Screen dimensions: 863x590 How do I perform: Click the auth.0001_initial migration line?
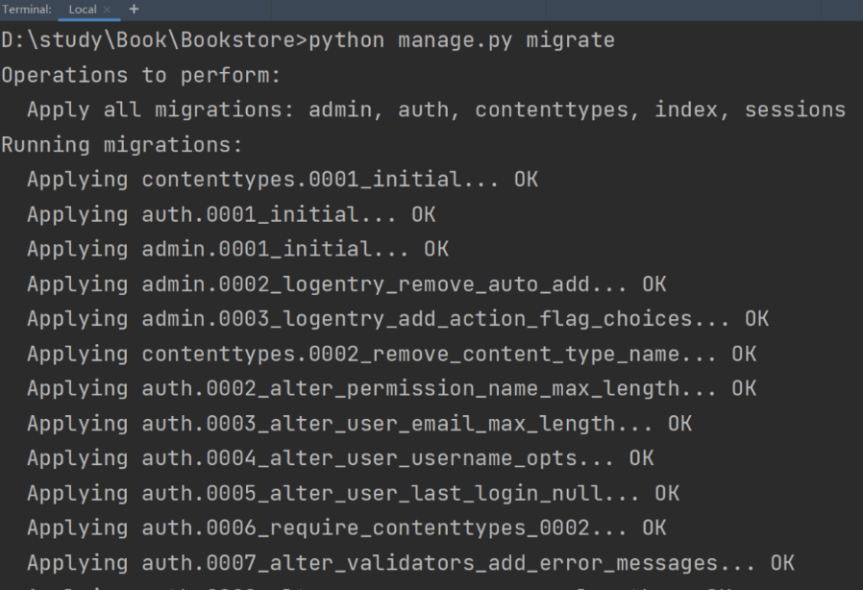(232, 214)
